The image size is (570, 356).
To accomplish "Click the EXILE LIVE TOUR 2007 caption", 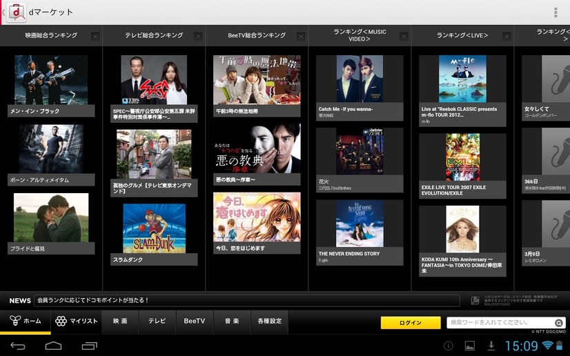I will click(453, 190).
